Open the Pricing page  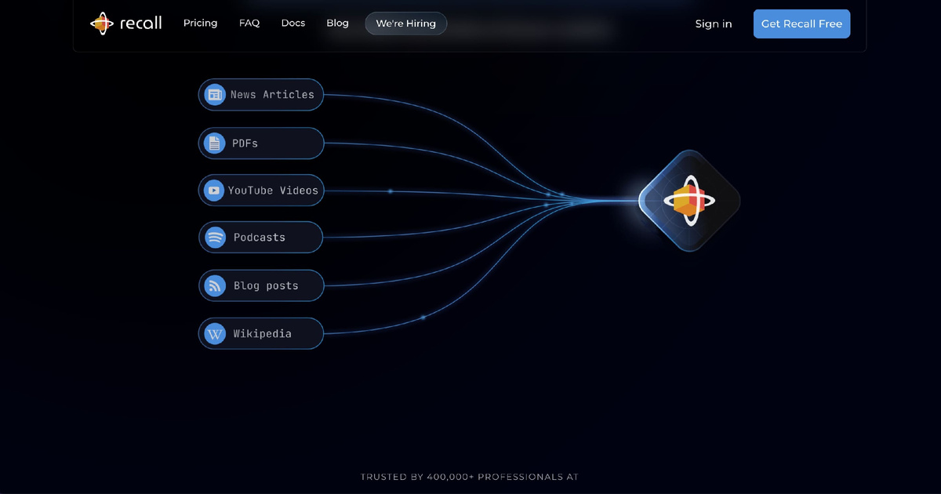pos(200,24)
